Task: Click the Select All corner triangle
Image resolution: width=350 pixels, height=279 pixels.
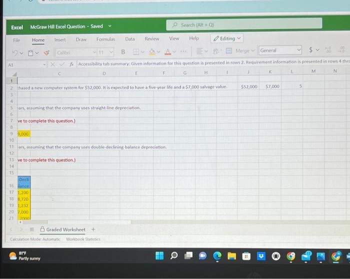Action: pyautogui.click(x=14, y=74)
